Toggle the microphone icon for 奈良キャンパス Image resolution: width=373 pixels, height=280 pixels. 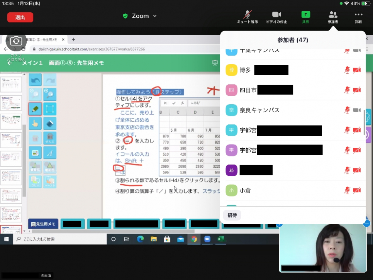pyautogui.click(x=347, y=110)
